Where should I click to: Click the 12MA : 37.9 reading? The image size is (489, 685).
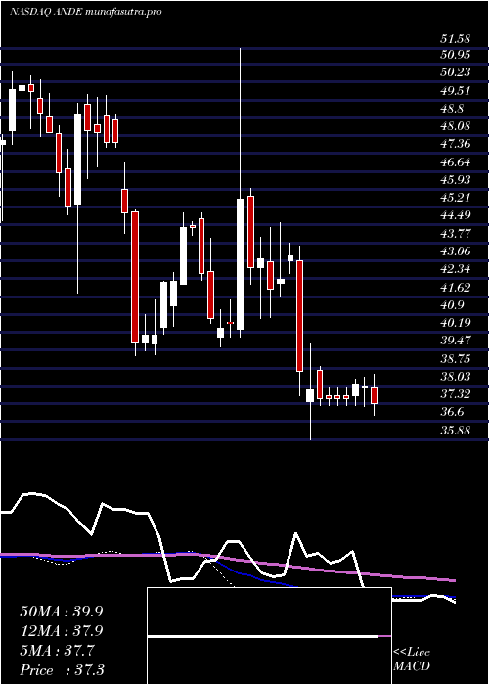click(x=61, y=631)
